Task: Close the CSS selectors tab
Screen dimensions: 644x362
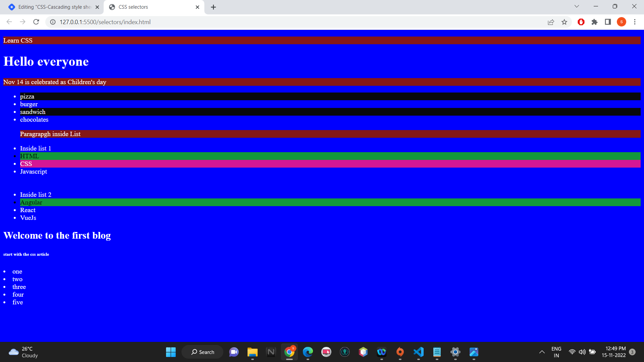Action: click(197, 7)
